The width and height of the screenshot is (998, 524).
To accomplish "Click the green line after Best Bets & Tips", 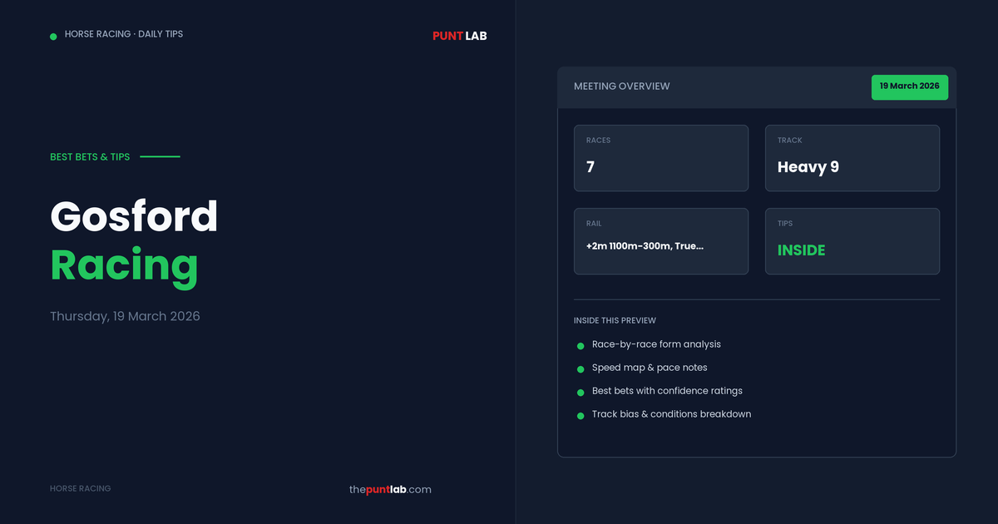I will click(x=160, y=156).
